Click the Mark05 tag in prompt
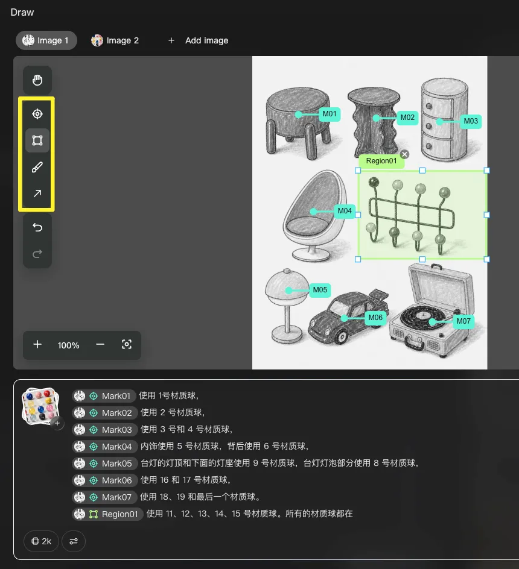 point(104,464)
